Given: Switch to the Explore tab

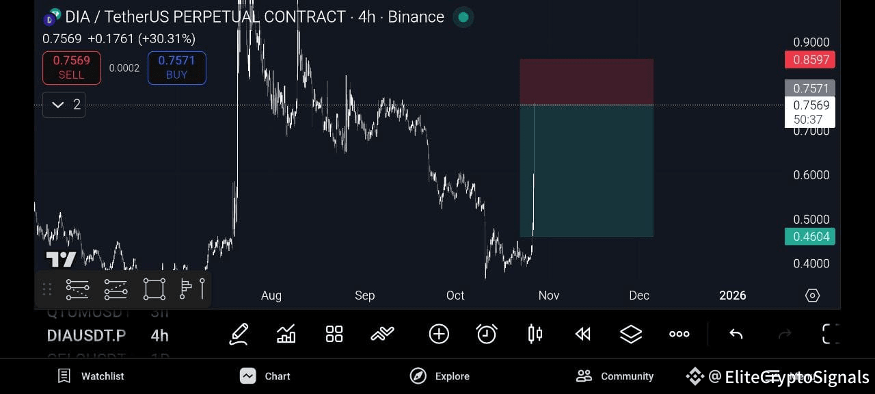Looking at the screenshot, I should tap(440, 376).
